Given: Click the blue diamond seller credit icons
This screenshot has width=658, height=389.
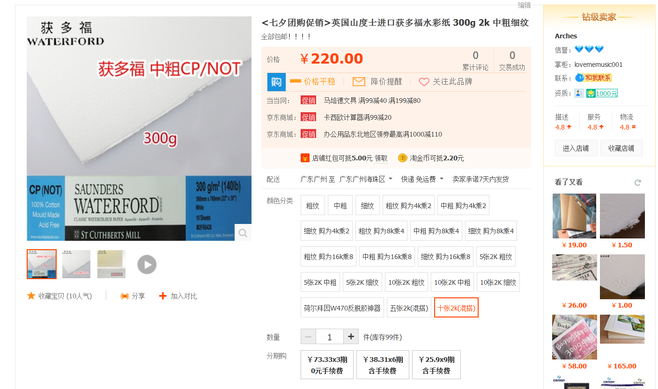Looking at the screenshot, I should [x=589, y=49].
